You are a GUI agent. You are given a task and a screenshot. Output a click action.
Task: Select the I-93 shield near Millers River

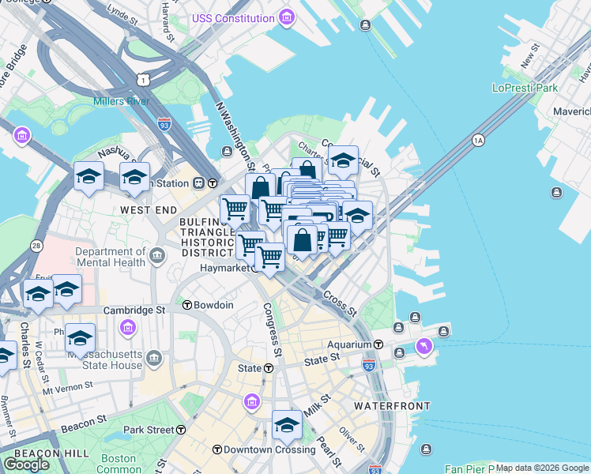(x=164, y=124)
